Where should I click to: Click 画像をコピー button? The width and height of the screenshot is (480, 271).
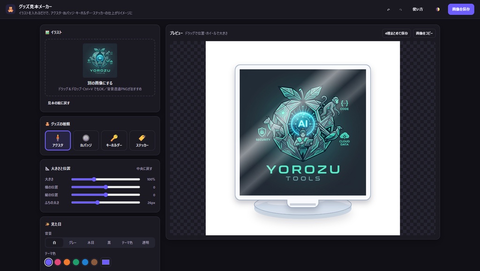point(424,33)
